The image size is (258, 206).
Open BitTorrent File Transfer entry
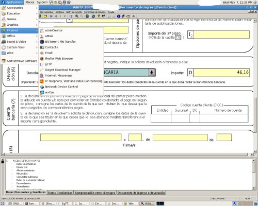click(60, 42)
